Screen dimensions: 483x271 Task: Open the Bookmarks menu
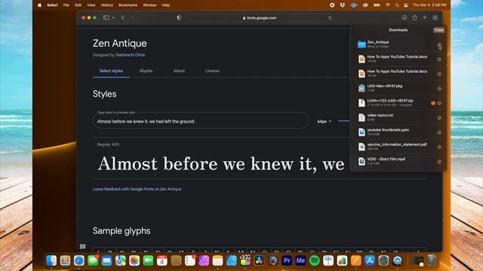click(x=128, y=5)
